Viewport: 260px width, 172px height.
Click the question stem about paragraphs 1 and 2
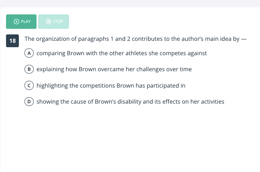[136, 39]
